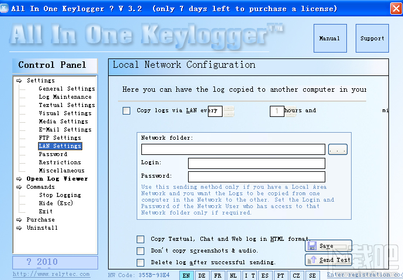
Task: Switch language to NL
Action: click(234, 275)
